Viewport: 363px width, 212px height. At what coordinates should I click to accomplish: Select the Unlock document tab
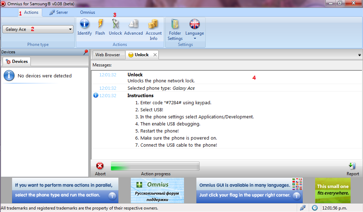coord(141,55)
